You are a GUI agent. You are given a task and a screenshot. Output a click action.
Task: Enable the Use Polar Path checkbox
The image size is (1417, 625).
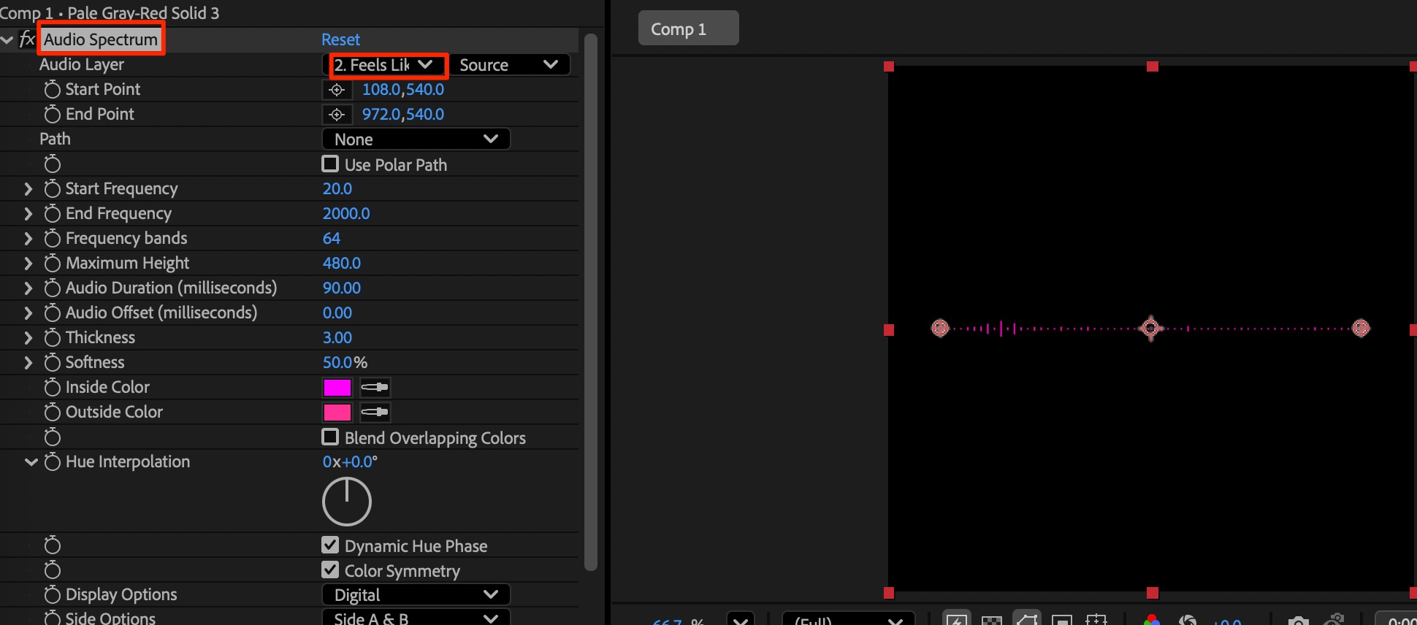click(x=330, y=164)
